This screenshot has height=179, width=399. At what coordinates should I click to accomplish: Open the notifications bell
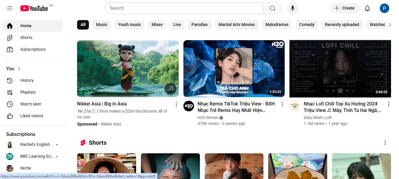(x=367, y=8)
